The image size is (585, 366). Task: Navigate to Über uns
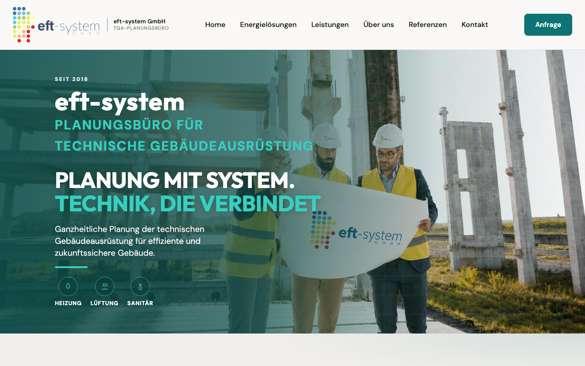tap(378, 25)
